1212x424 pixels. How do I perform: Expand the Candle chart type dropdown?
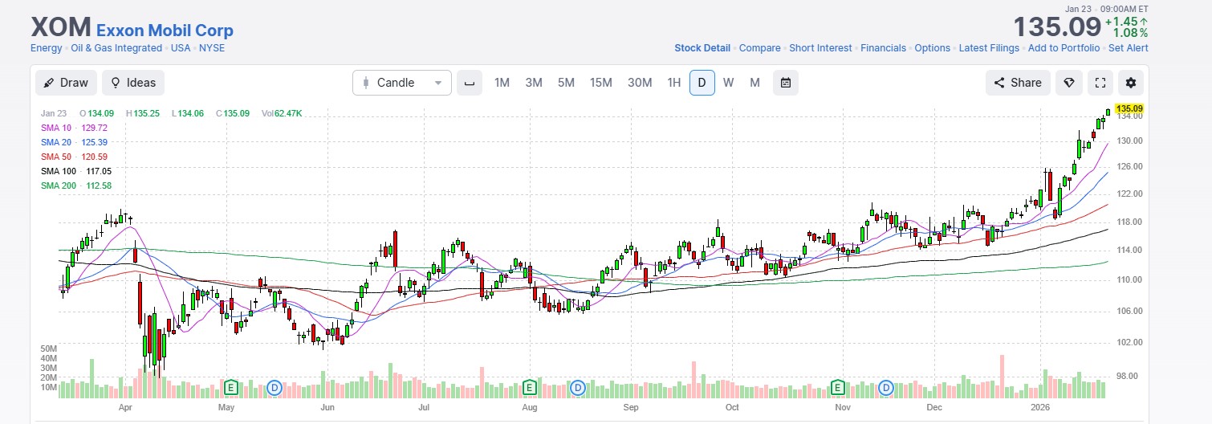click(x=402, y=83)
